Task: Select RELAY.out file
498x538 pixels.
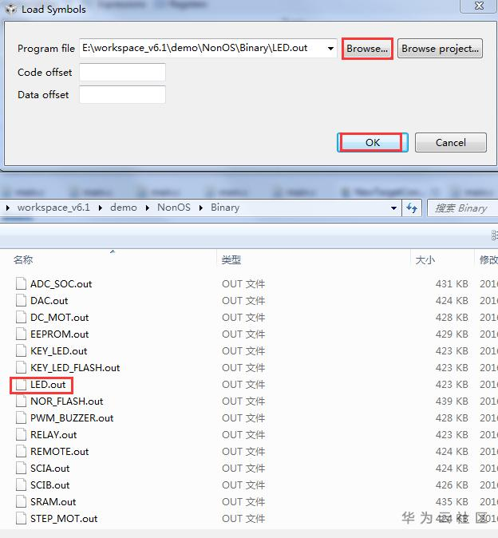Action: [53, 435]
